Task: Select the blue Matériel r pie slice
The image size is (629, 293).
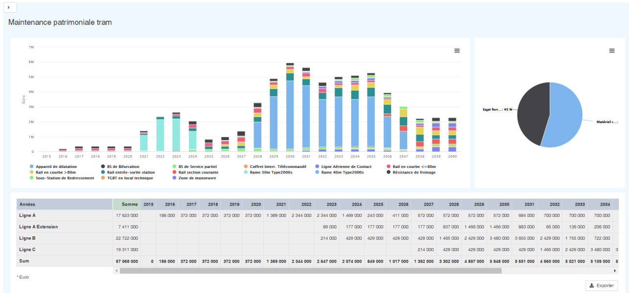Action: tap(565, 117)
